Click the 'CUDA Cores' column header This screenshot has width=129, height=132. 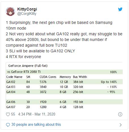click(x=48, y=77)
